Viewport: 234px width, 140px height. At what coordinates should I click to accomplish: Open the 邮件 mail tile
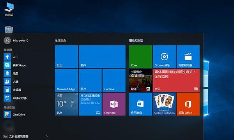pyautogui.click(x=102, y=57)
